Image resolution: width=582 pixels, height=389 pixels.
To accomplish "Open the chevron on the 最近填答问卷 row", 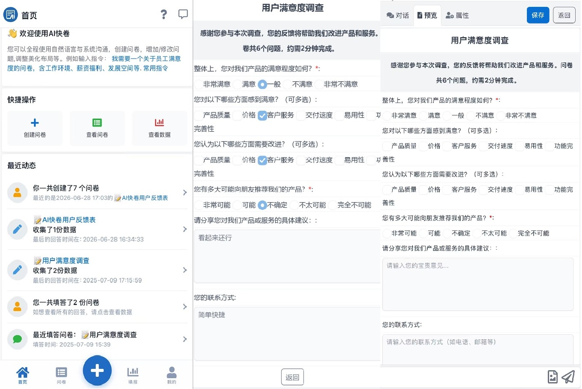I will (185, 339).
